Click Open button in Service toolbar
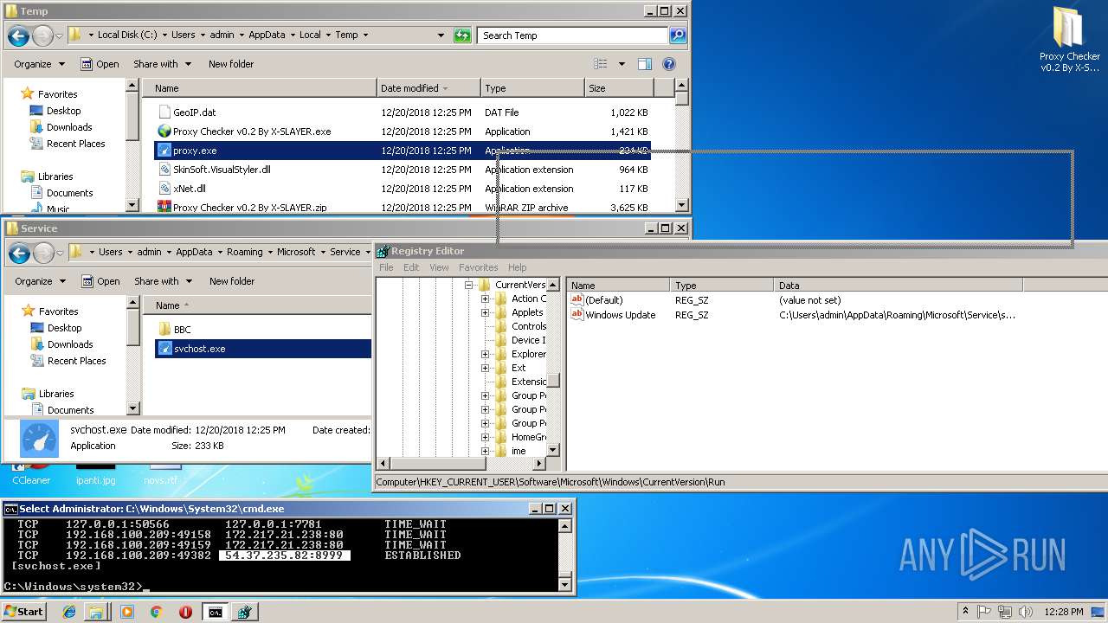The width and height of the screenshot is (1108, 623). pyautogui.click(x=100, y=281)
